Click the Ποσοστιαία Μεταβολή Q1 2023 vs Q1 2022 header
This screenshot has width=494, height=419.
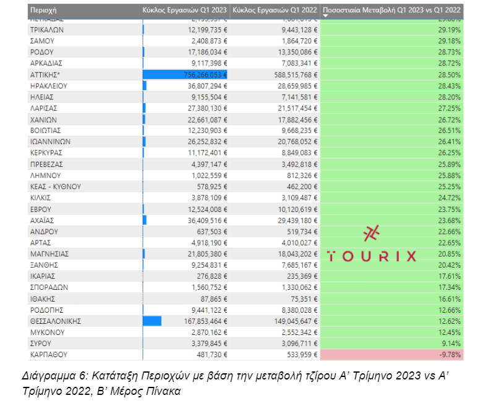pyautogui.click(x=392, y=11)
